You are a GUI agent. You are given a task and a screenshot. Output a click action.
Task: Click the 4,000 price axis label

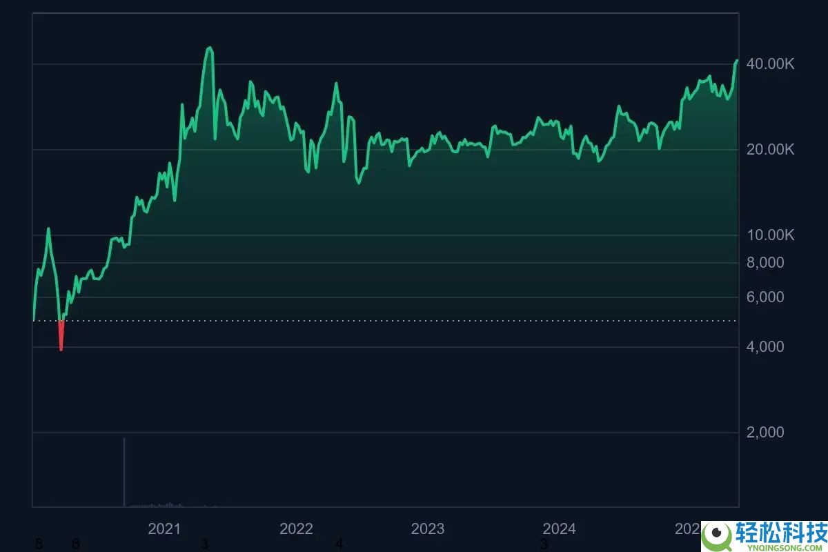pos(765,347)
